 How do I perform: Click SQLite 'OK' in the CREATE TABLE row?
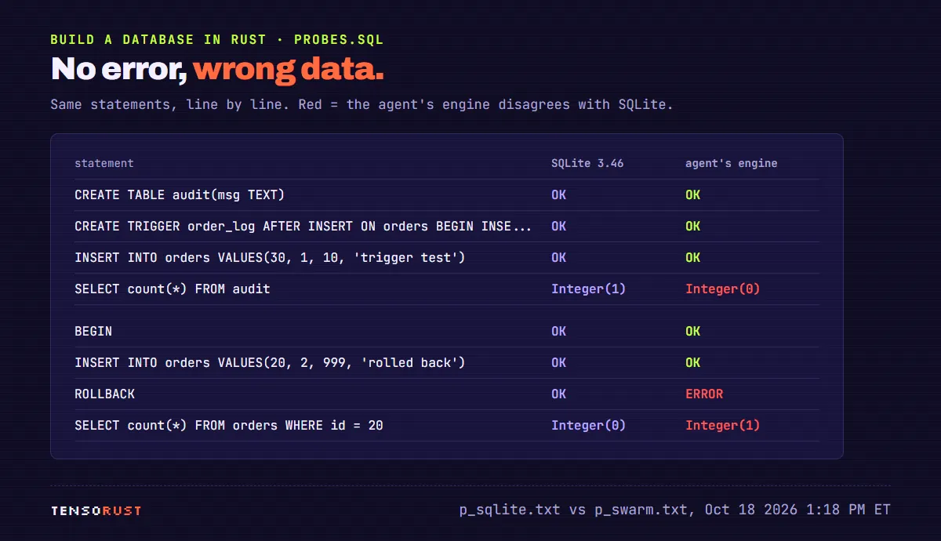point(558,194)
